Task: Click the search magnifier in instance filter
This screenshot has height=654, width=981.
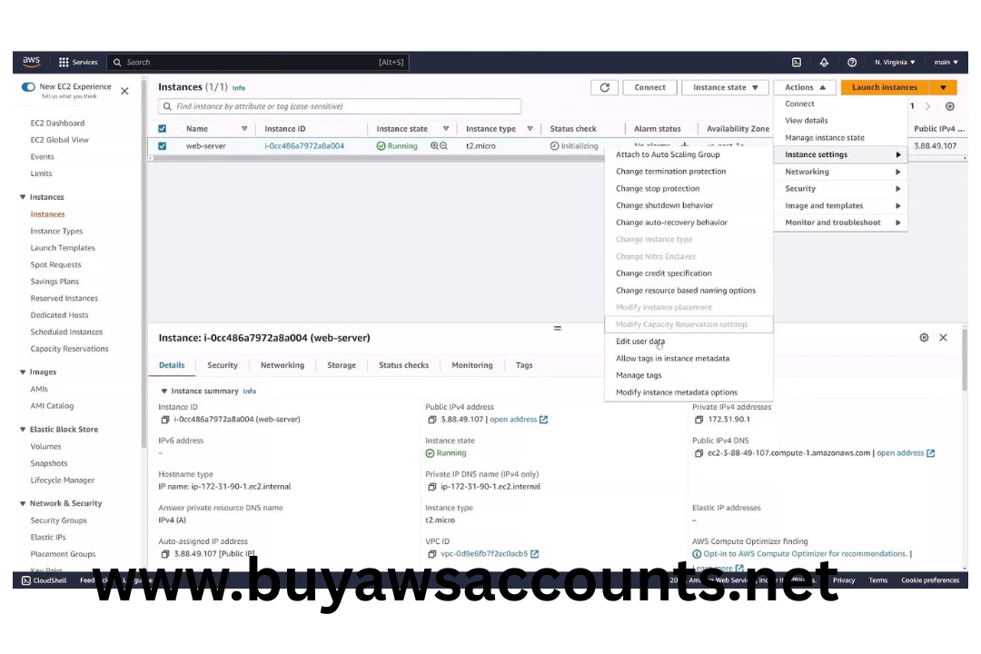Action: tap(167, 106)
